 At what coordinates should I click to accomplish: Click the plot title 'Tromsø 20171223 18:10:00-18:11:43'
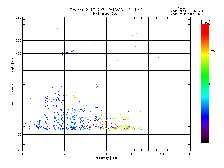click(x=106, y=10)
